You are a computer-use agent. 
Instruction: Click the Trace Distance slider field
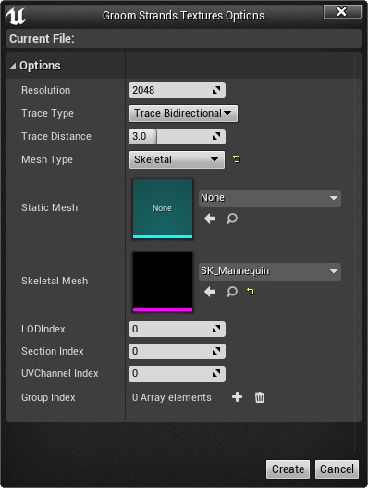177,136
